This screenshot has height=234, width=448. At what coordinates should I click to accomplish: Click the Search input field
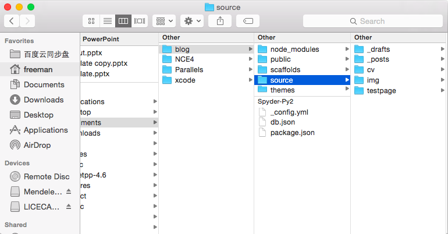pyautogui.click(x=372, y=21)
